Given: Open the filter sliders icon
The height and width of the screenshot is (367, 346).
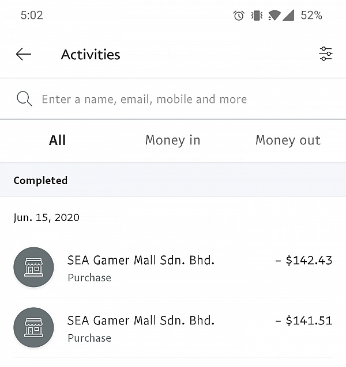Looking at the screenshot, I should (325, 55).
